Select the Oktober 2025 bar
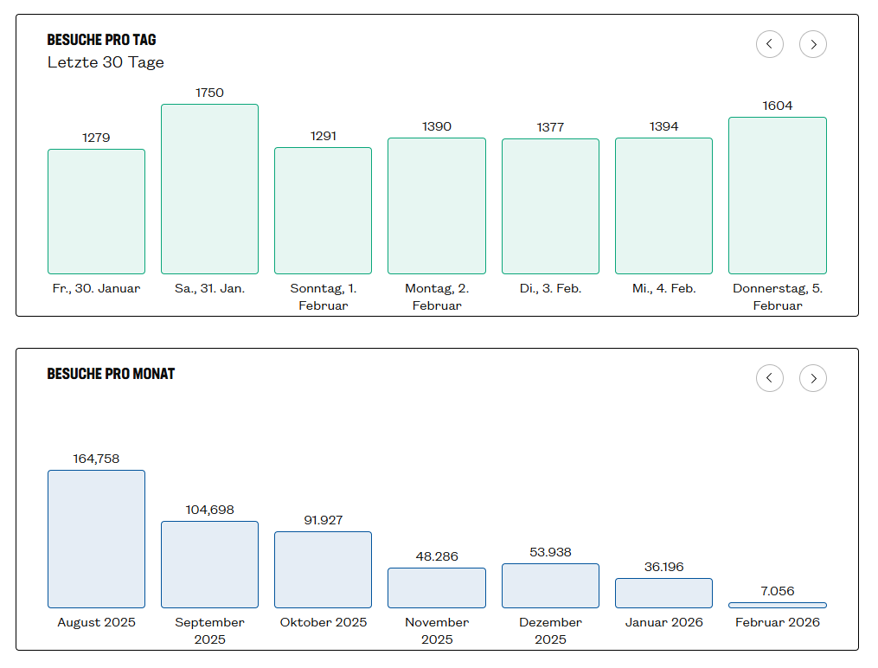Screen dimensions: 878x668 click(x=323, y=569)
